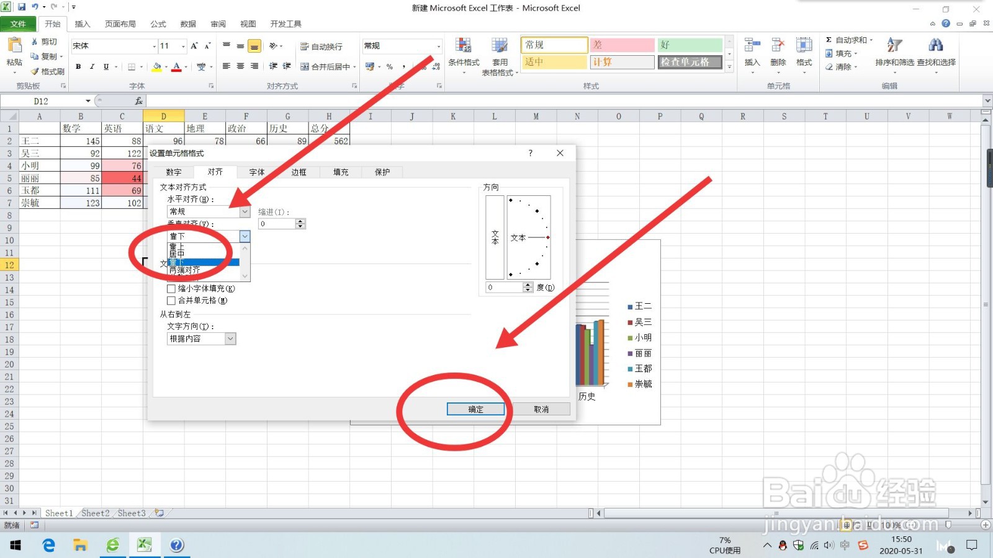Switch to the 保护 tab in dialog
Screen dimensions: 993x558
point(382,172)
